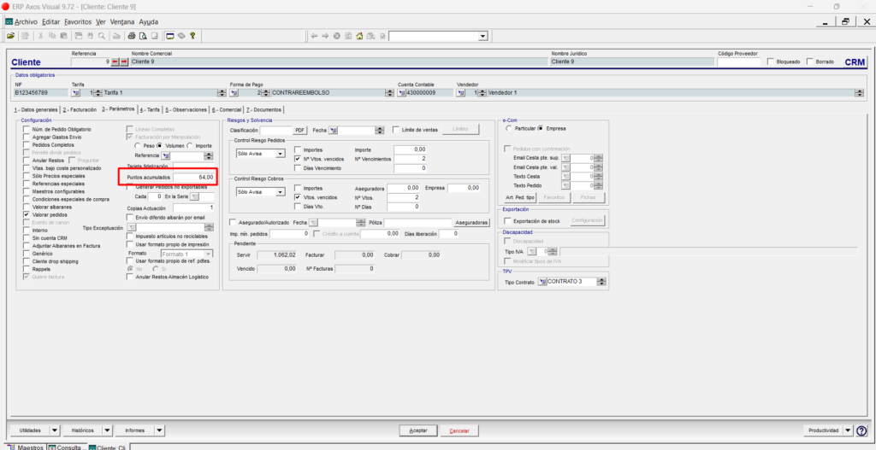
Task: Select the Particular radio button
Action: click(x=508, y=128)
